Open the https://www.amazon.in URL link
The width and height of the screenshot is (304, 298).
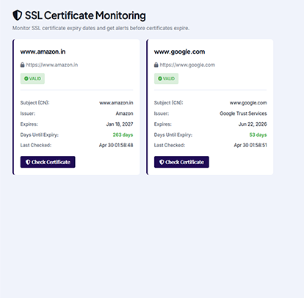pos(52,65)
